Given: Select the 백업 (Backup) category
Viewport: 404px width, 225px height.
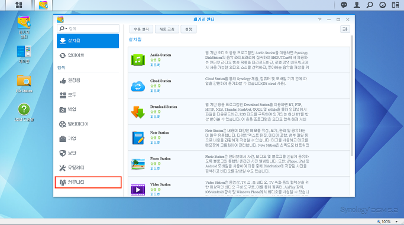Looking at the screenshot, I should [x=88, y=110].
